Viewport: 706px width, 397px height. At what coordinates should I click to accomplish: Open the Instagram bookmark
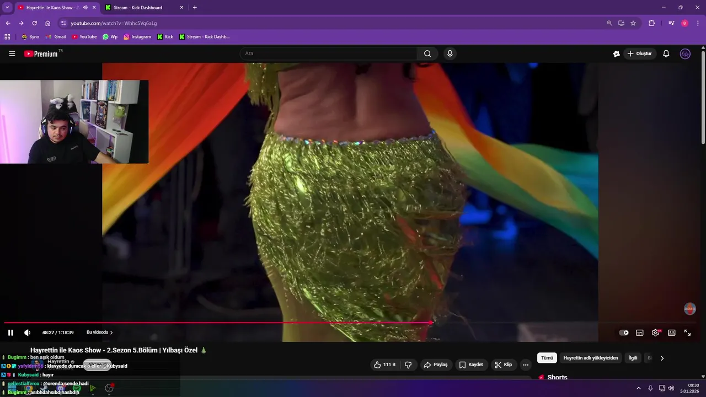point(137,37)
